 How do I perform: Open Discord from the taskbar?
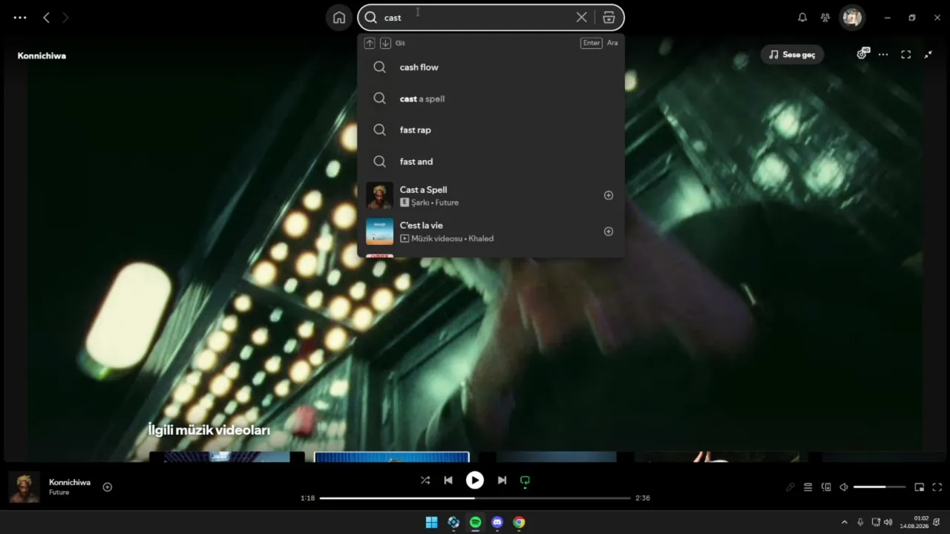tap(497, 522)
